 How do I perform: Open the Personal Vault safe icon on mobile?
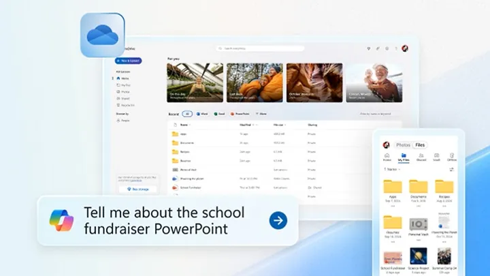(418, 224)
